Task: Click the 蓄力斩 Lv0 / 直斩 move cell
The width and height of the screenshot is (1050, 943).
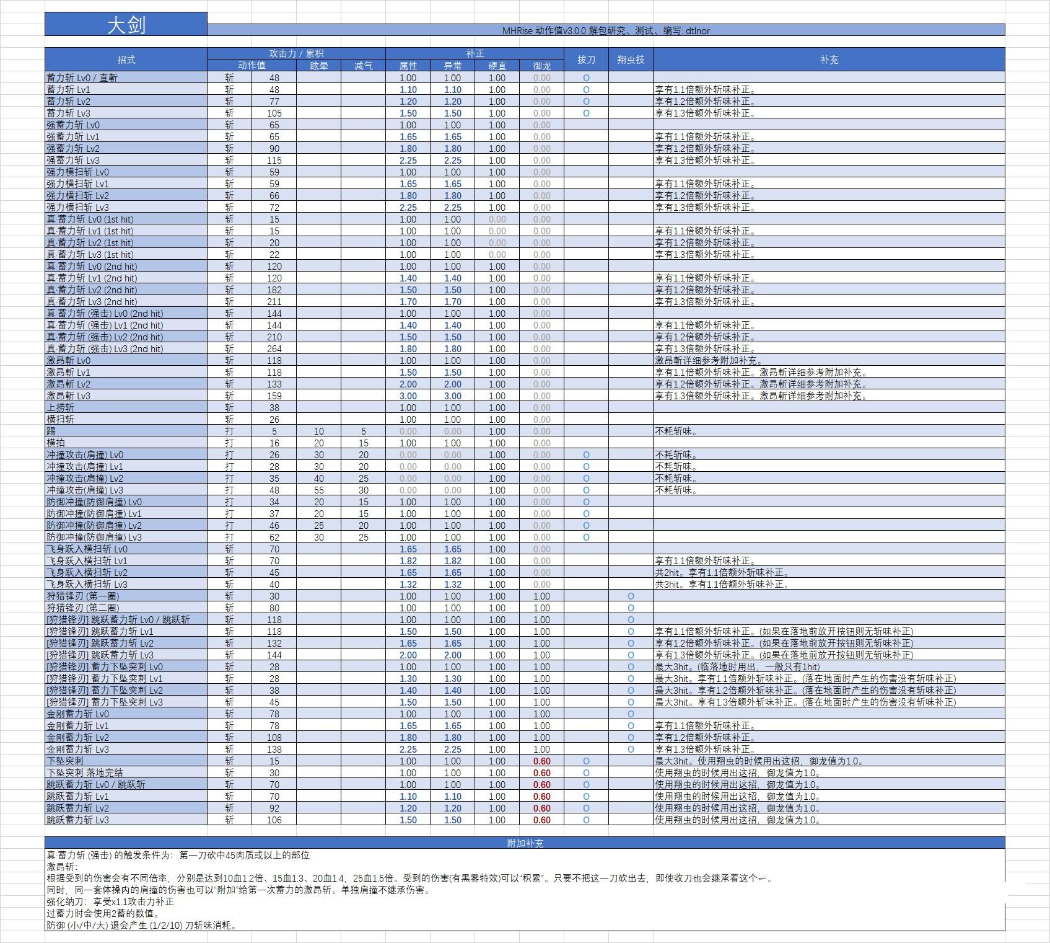Action: click(x=126, y=78)
